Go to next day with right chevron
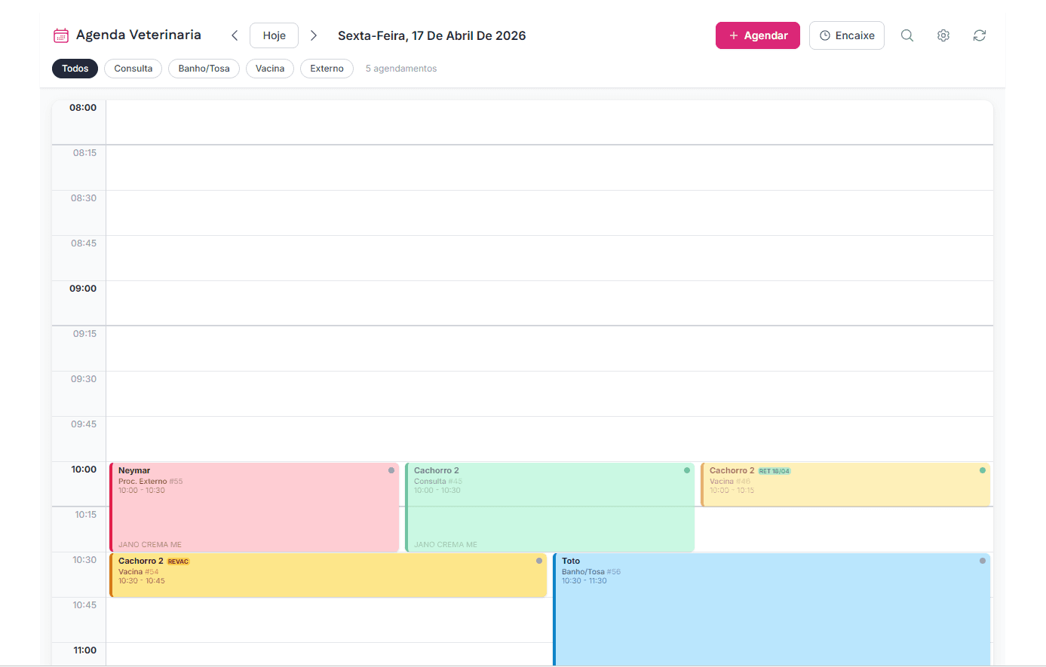 pyautogui.click(x=314, y=35)
